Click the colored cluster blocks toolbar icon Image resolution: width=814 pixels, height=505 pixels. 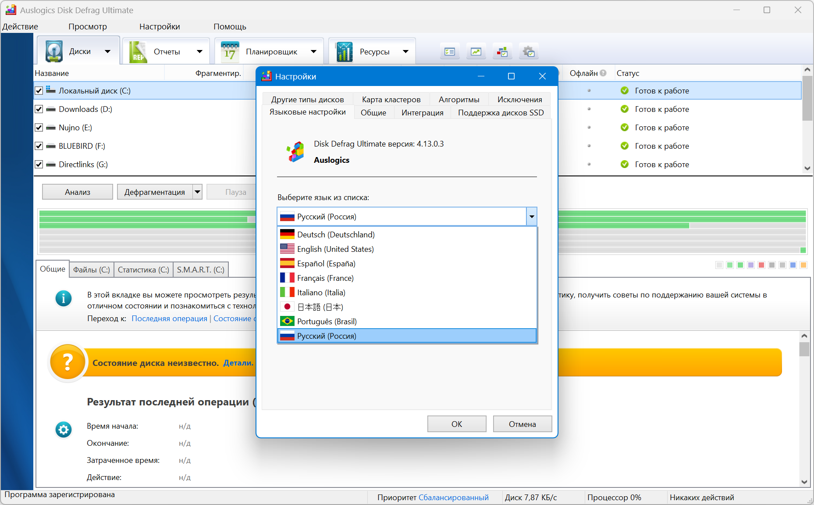click(x=502, y=52)
